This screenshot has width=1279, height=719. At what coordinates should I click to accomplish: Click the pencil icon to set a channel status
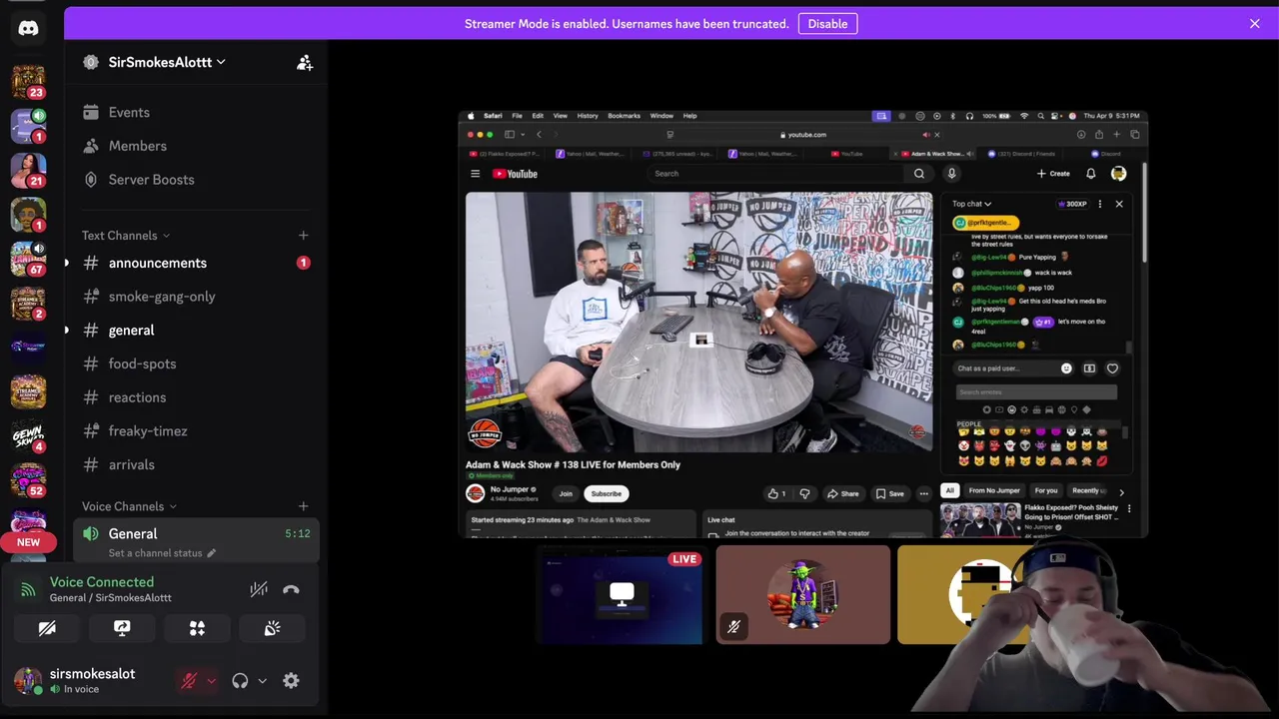click(211, 553)
